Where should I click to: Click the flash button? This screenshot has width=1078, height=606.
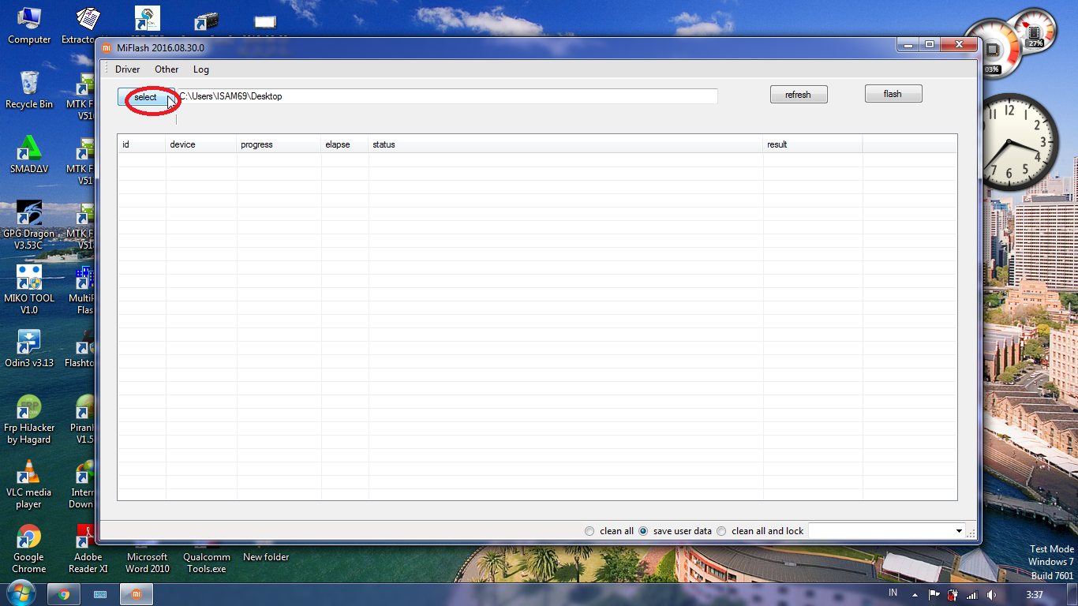point(893,94)
